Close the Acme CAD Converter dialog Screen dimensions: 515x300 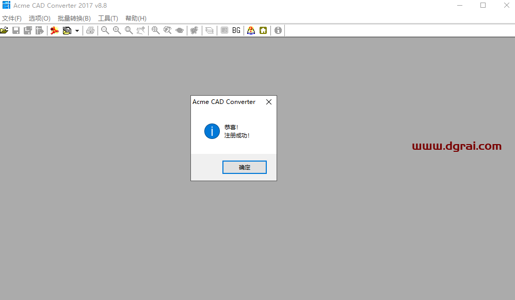(269, 102)
